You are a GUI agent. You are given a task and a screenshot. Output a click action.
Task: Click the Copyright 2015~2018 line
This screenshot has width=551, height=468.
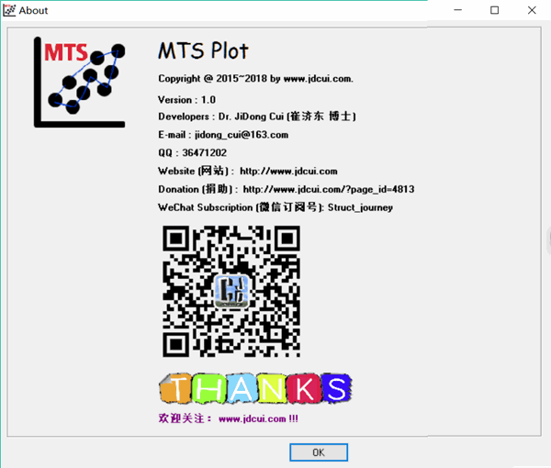pos(255,79)
